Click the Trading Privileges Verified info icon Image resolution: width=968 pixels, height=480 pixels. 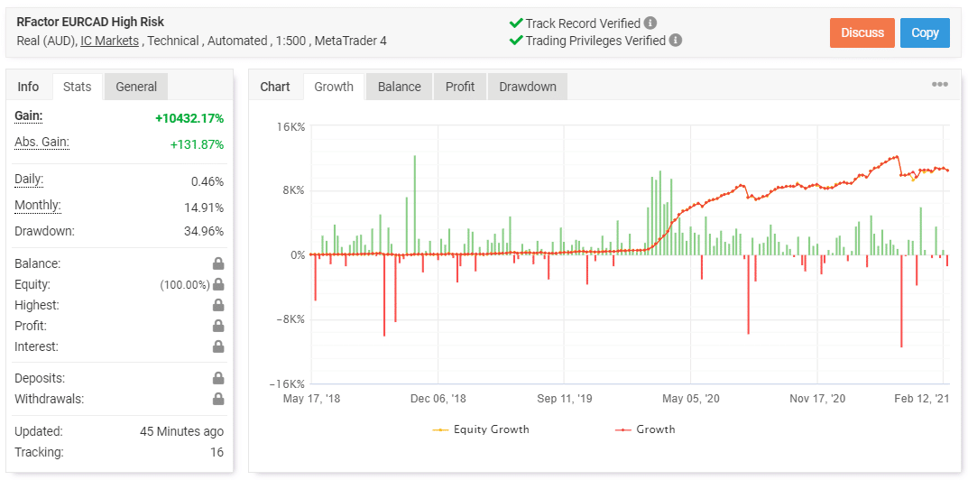[x=676, y=41]
